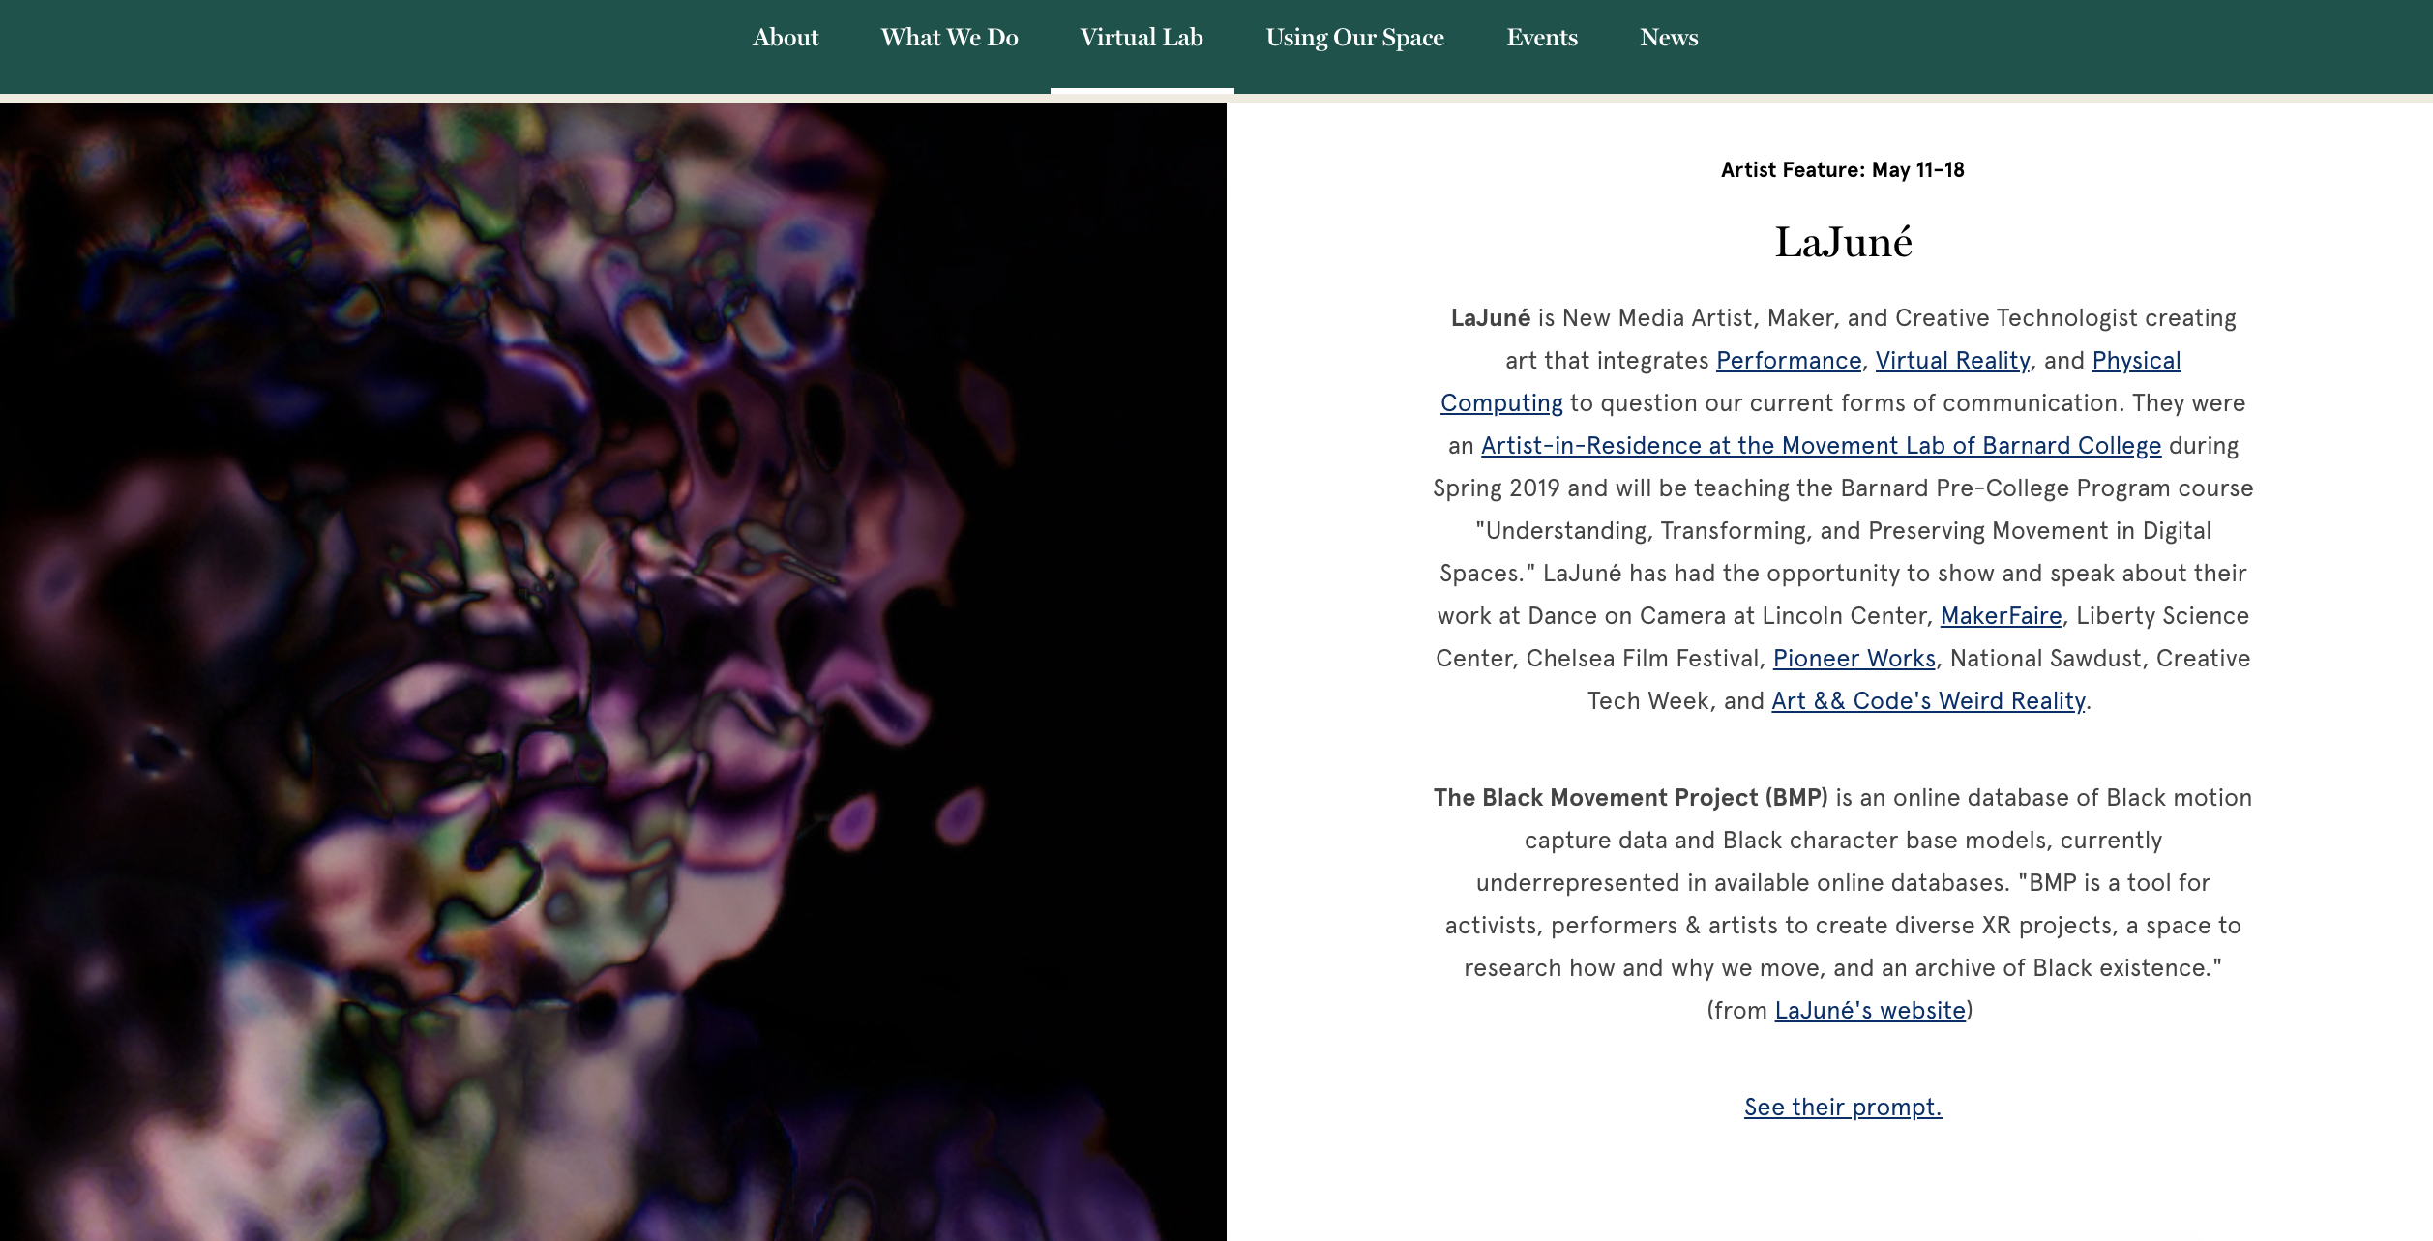Image resolution: width=2433 pixels, height=1241 pixels.
Task: Click the bold LaJuné name in bio
Action: pyautogui.click(x=1490, y=318)
